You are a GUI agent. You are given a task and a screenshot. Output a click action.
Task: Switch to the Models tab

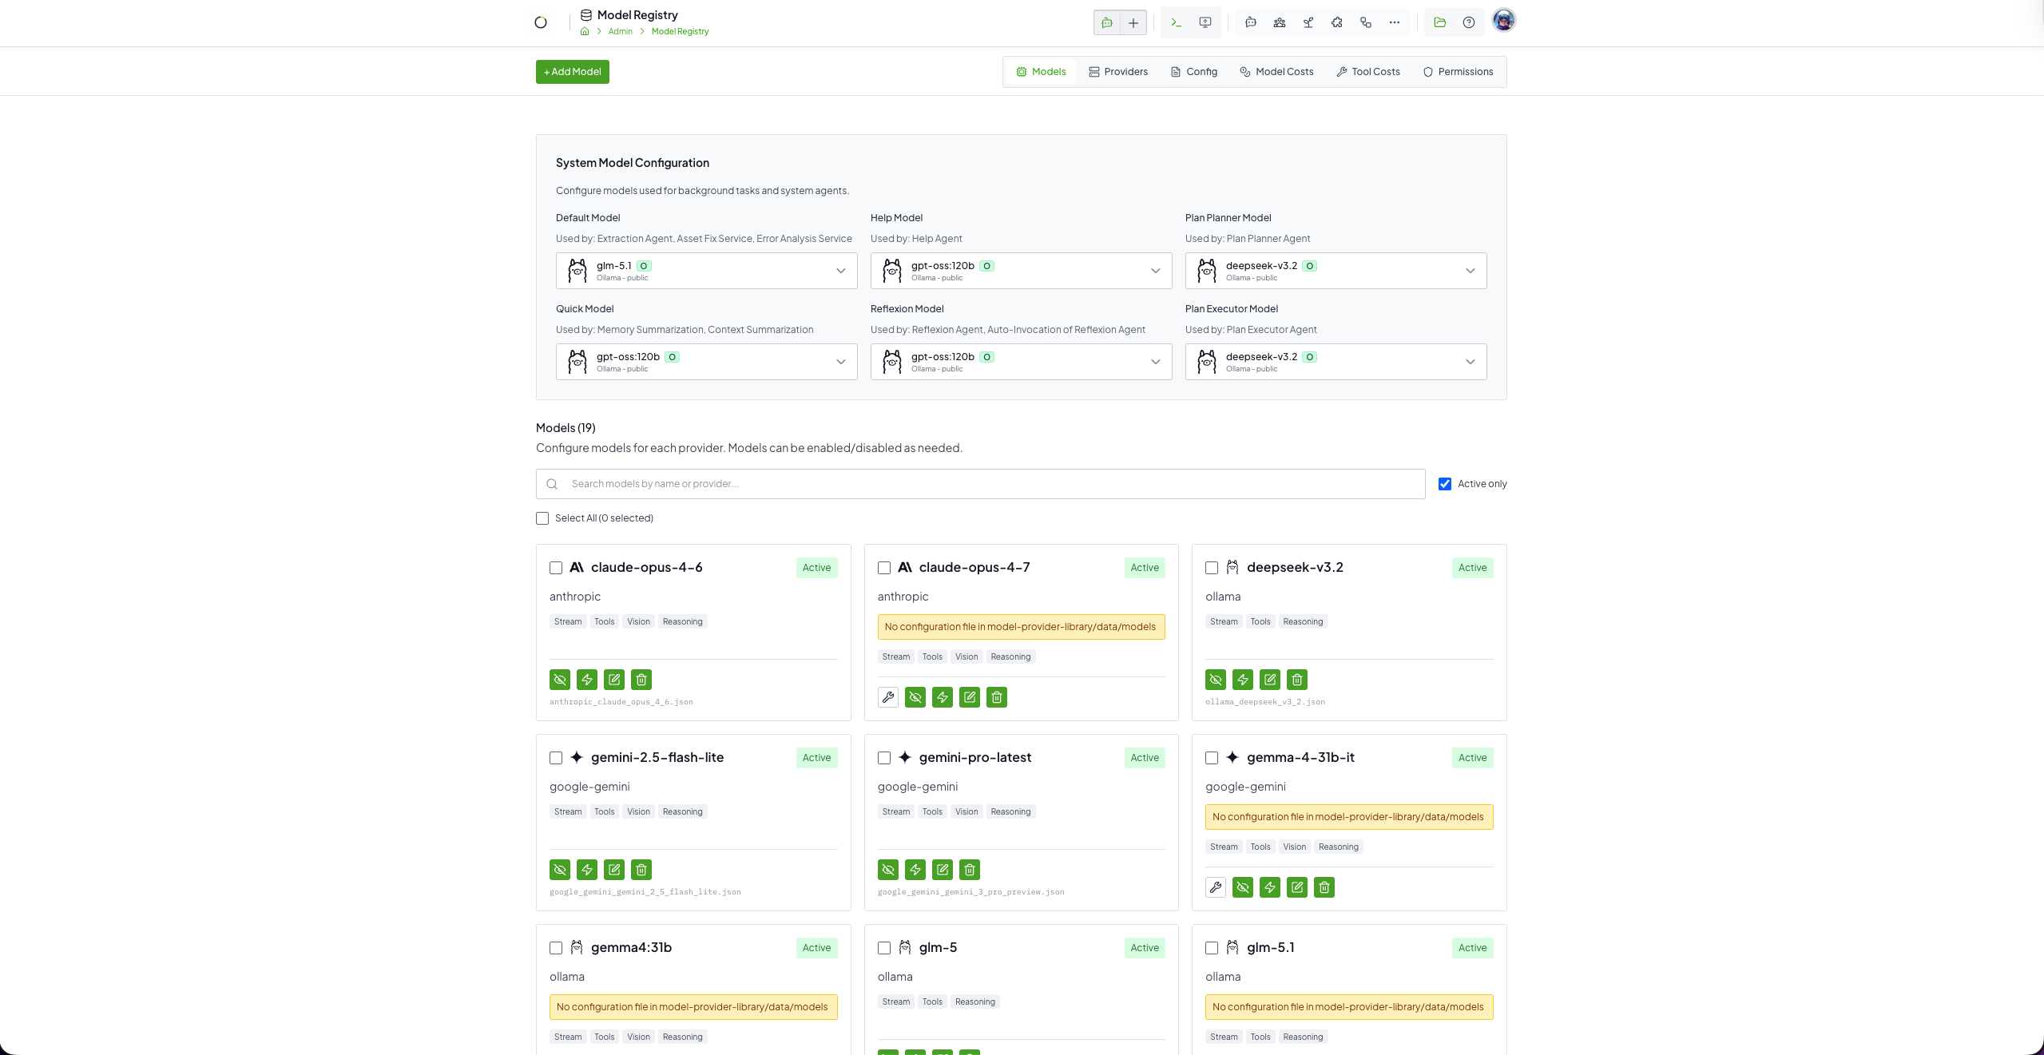tap(1041, 72)
